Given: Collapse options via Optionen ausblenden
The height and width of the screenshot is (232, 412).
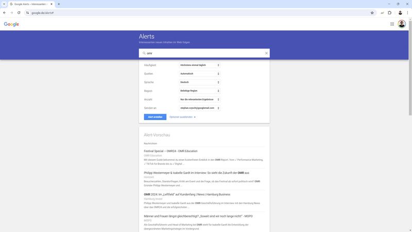Looking at the screenshot, I should pos(182,117).
